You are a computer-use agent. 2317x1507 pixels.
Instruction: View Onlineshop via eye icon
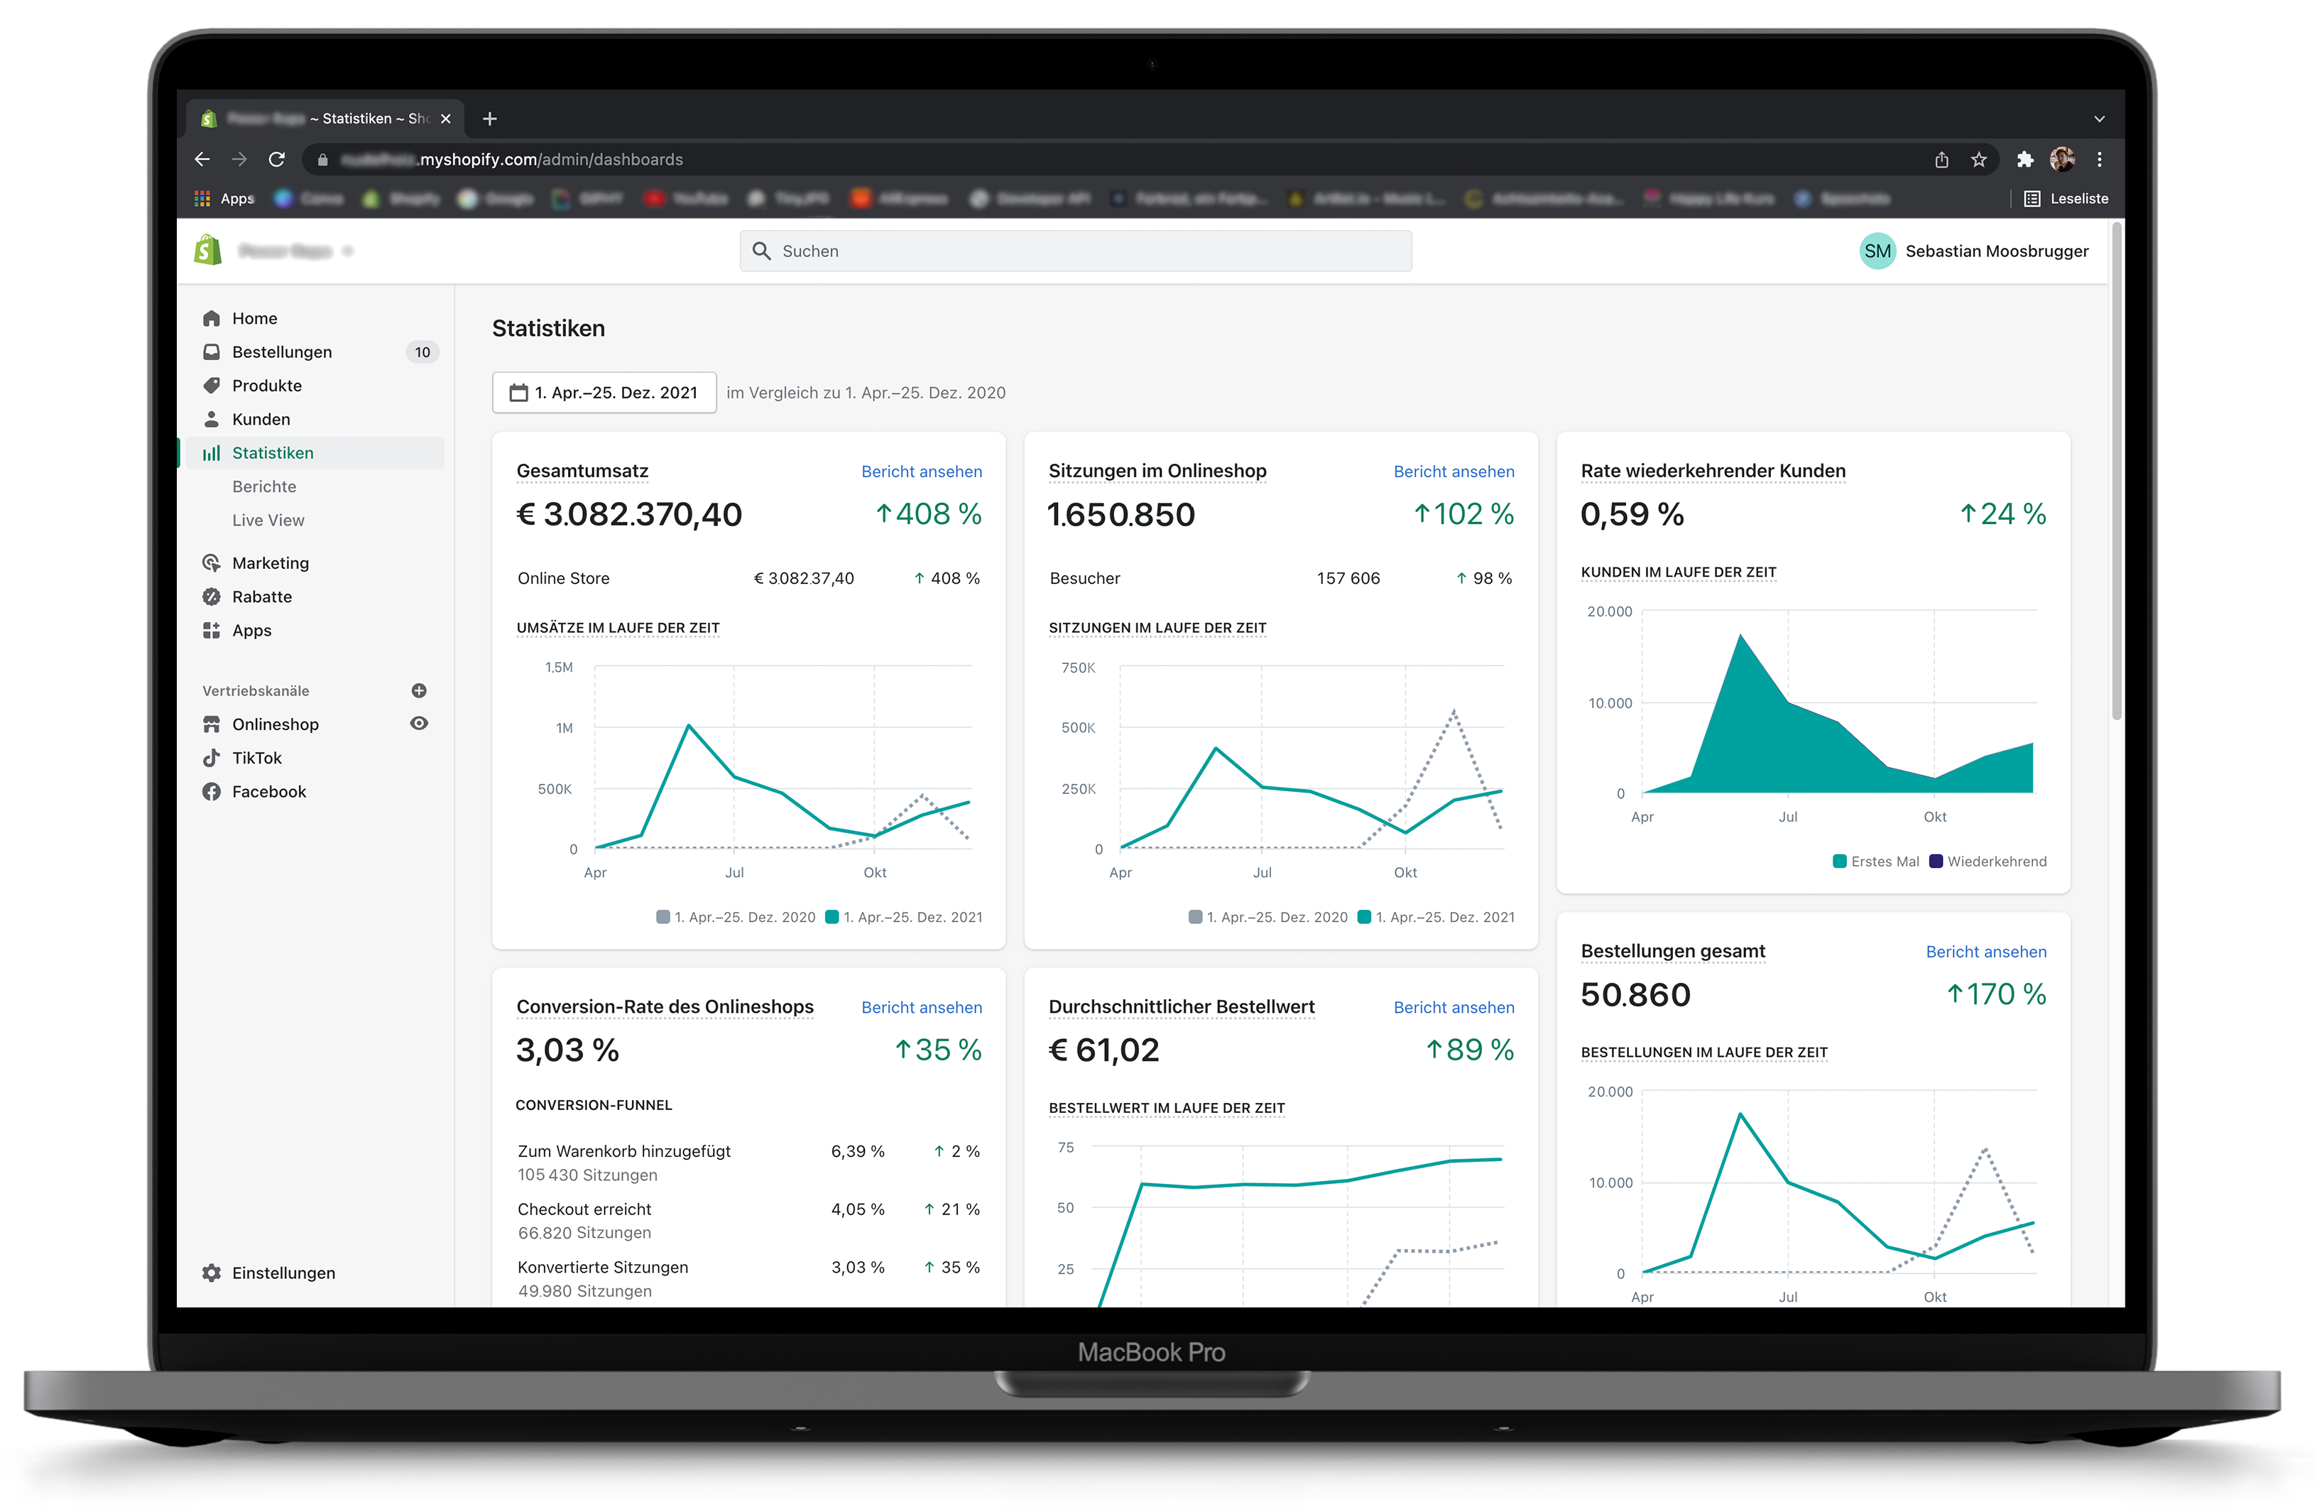click(x=419, y=724)
